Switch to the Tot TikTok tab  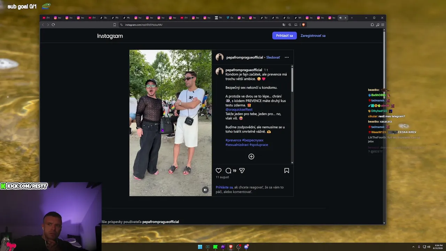[264, 18]
